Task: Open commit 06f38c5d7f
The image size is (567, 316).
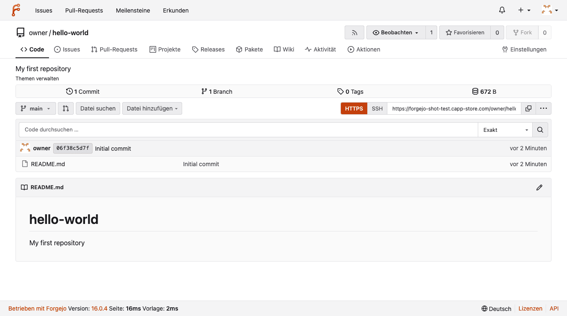Action: (73, 148)
